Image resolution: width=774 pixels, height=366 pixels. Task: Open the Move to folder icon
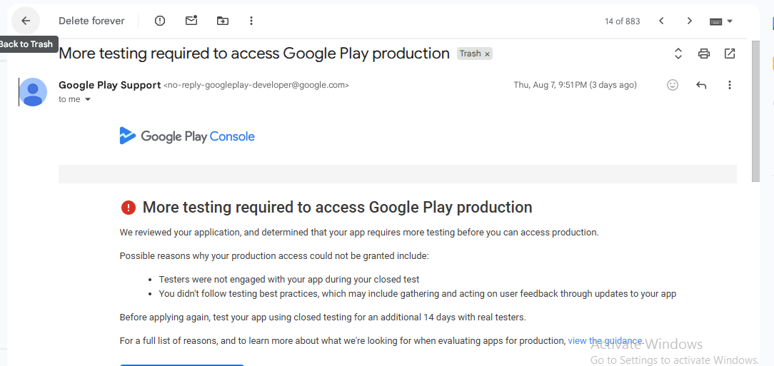click(x=223, y=21)
